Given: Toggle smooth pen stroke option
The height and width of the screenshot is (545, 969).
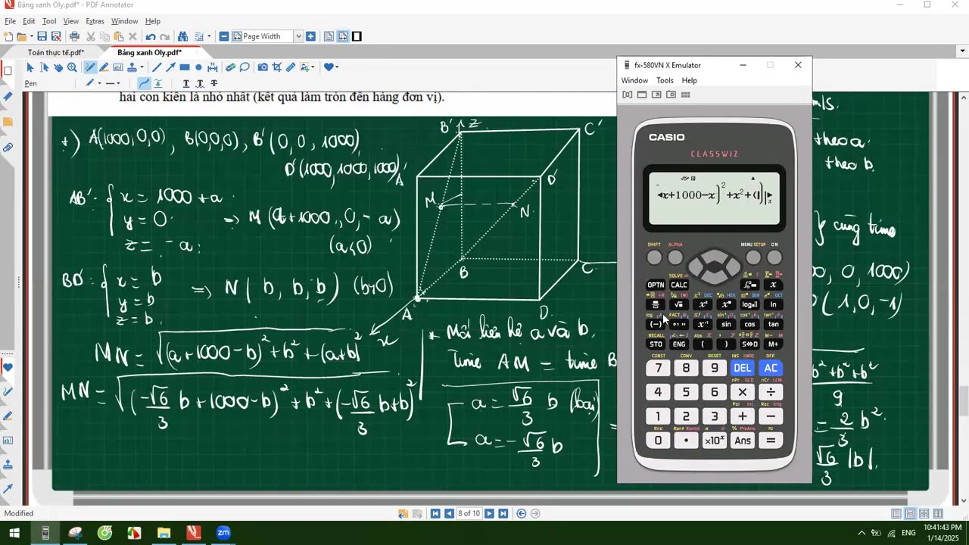Looking at the screenshot, I should point(144,83).
